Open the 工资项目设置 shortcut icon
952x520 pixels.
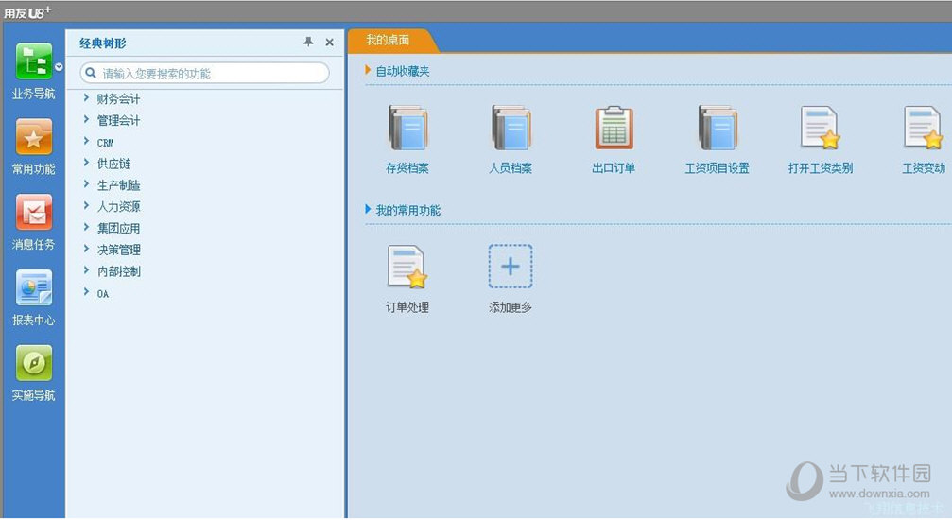click(717, 128)
